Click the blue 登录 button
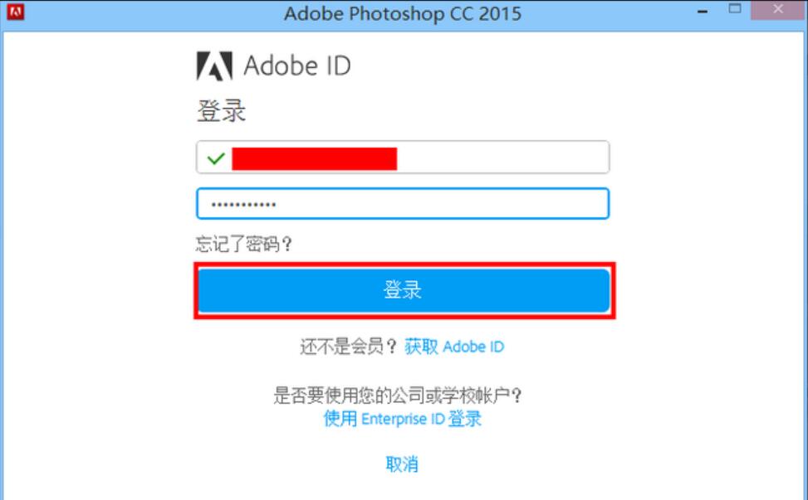The height and width of the screenshot is (500, 808). click(404, 290)
